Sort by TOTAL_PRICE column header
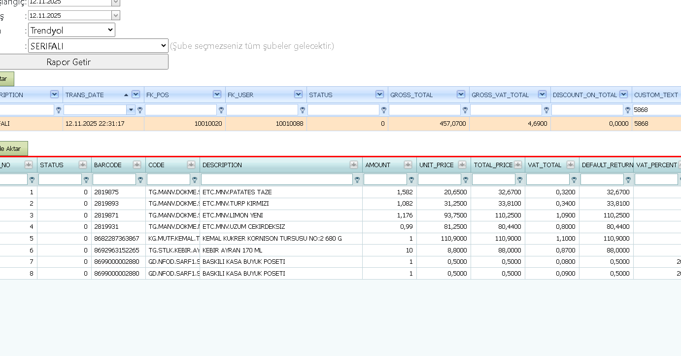Viewport: 681px width, 356px height. click(493, 165)
